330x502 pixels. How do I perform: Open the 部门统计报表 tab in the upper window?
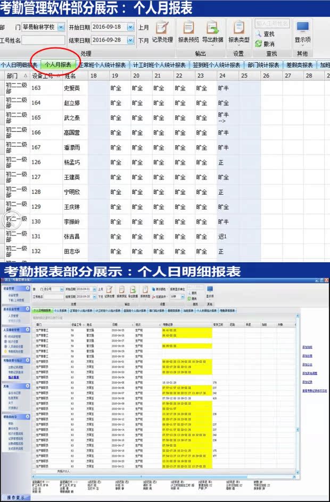click(x=263, y=65)
